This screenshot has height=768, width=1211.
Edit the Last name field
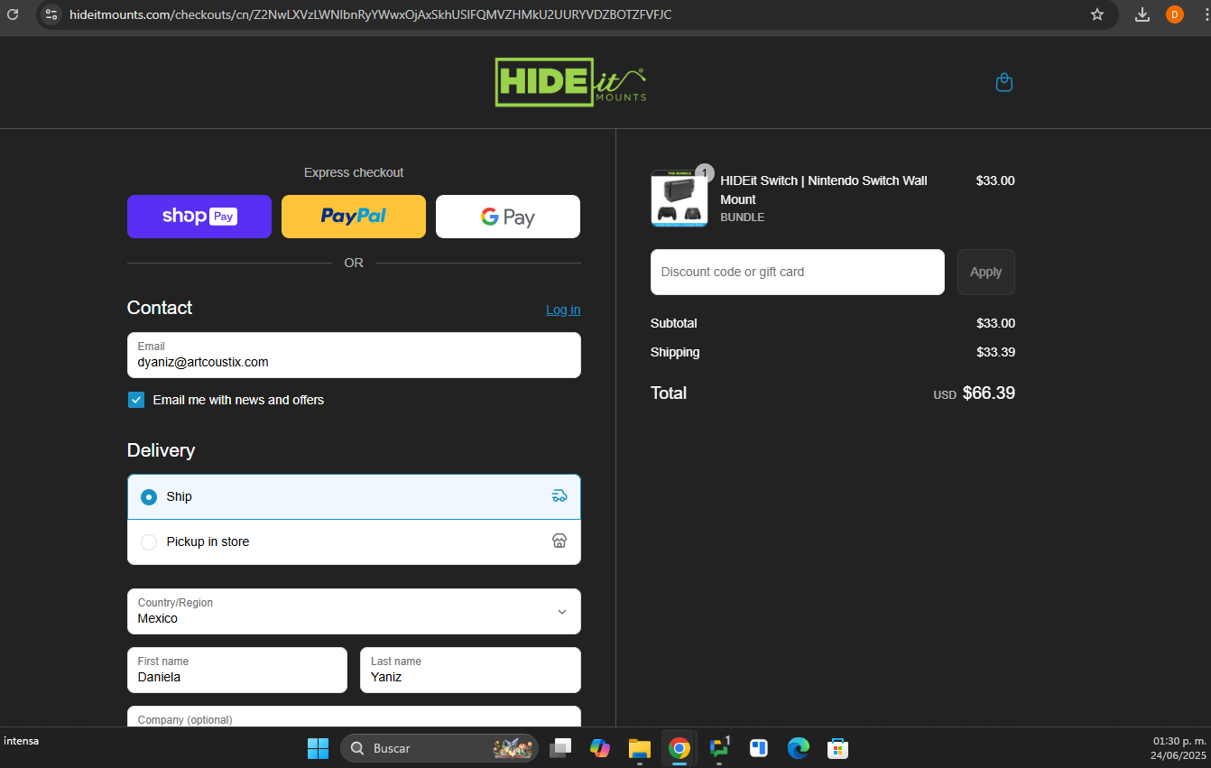coord(470,670)
